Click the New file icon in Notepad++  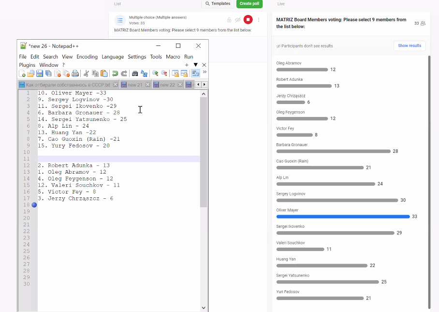22,74
